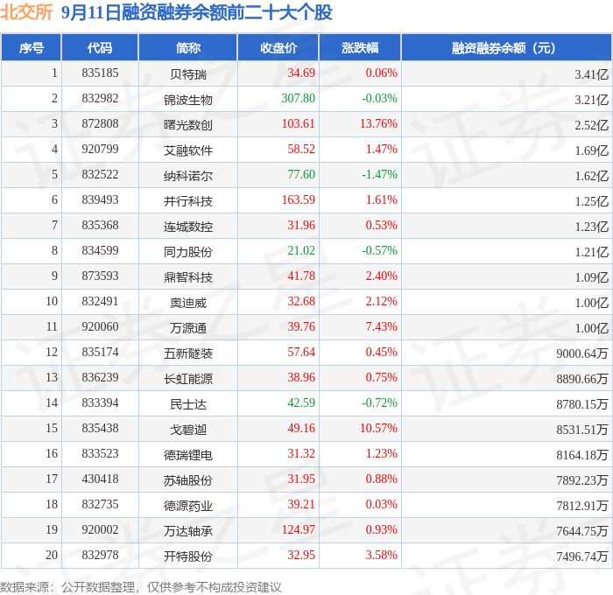Click the 融资融券余额（元） column header
Image resolution: width=613 pixels, height=595 pixels.
pyautogui.click(x=506, y=48)
